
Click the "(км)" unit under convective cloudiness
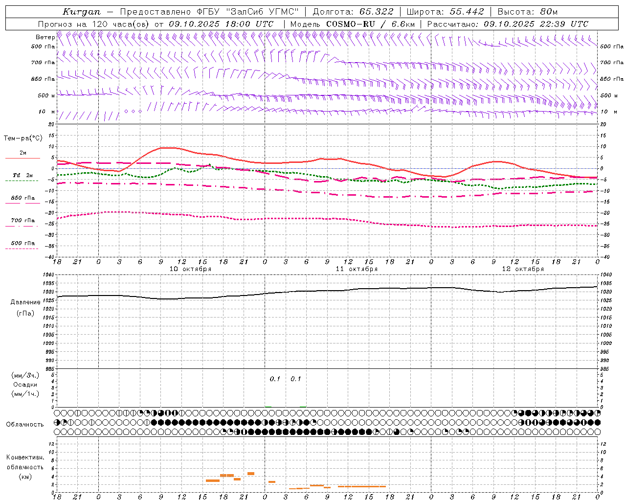25,477
